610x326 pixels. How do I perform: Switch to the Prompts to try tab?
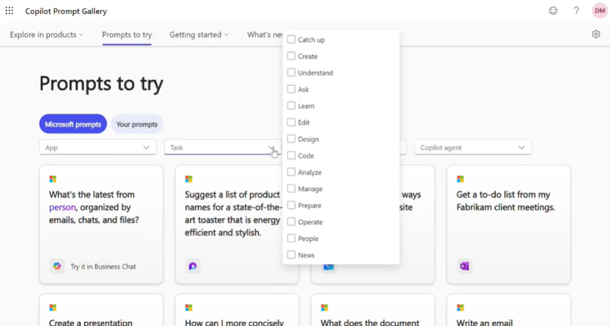point(127,35)
